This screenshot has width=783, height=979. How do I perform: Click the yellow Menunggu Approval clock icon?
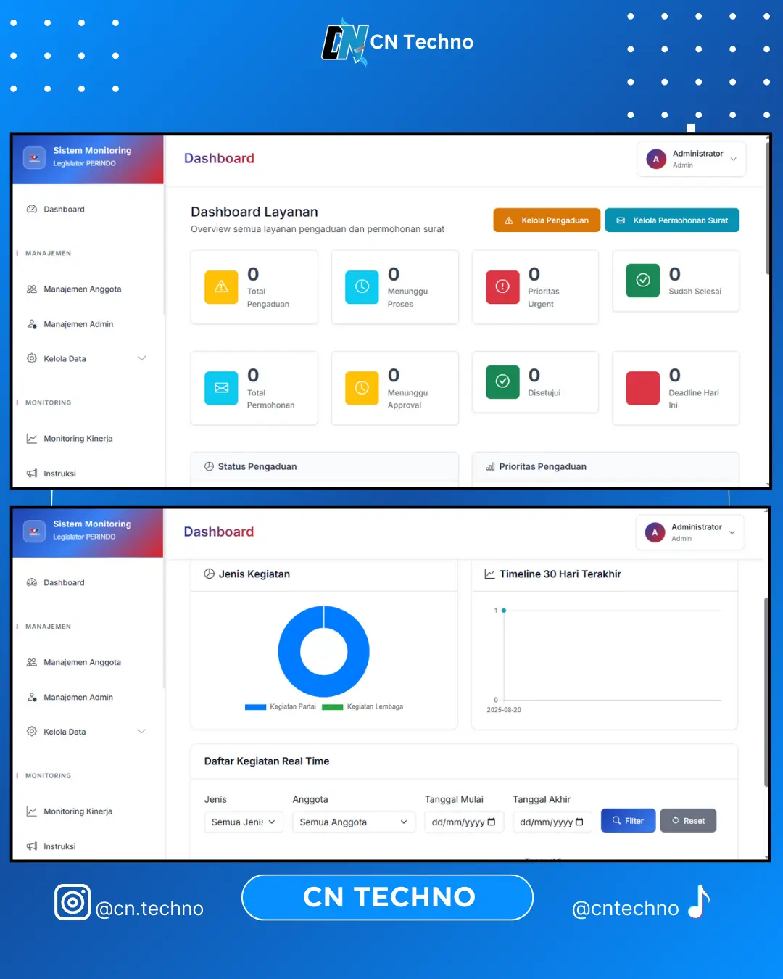tap(362, 388)
